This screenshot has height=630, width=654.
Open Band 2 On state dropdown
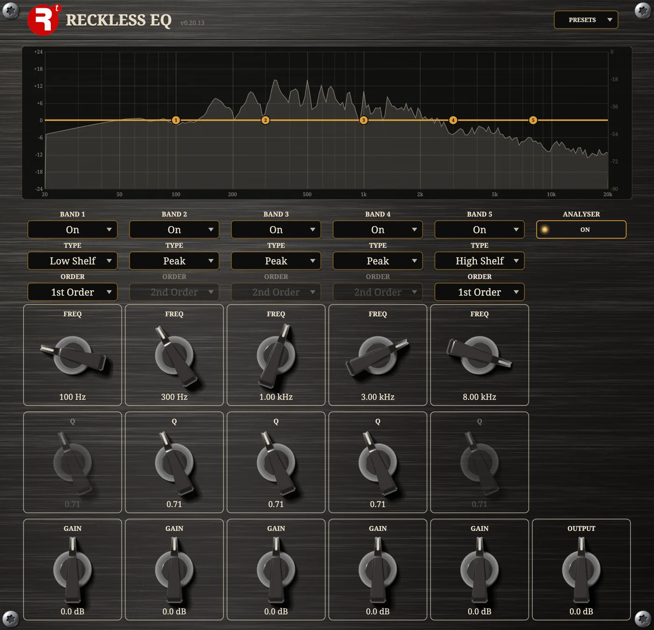pyautogui.click(x=174, y=229)
